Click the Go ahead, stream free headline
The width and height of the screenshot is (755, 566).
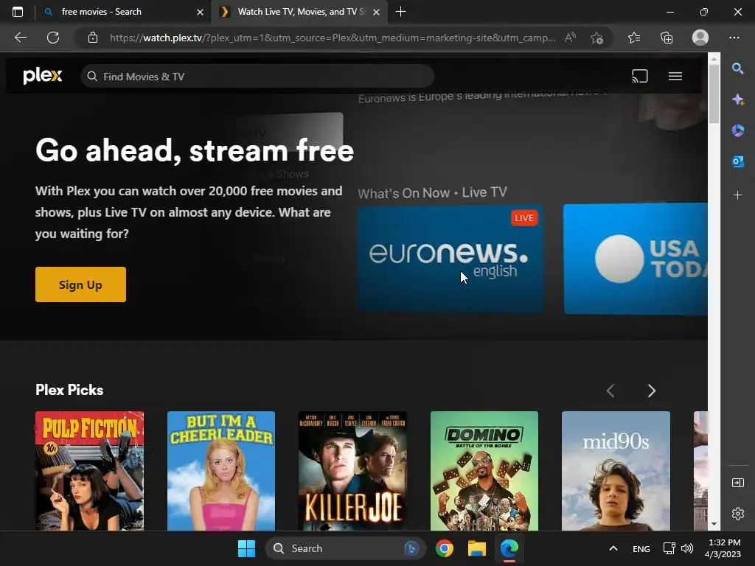195,150
